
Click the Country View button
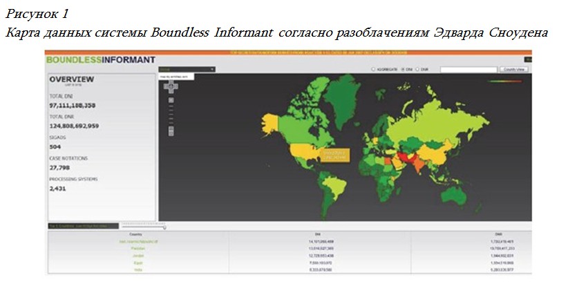pyautogui.click(x=514, y=69)
